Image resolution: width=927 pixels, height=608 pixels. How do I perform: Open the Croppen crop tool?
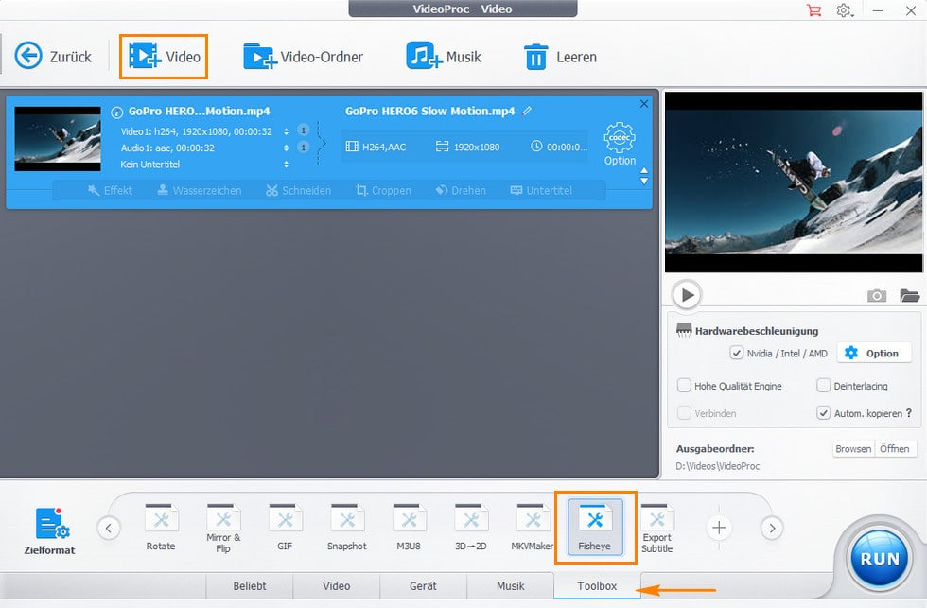[x=383, y=190]
